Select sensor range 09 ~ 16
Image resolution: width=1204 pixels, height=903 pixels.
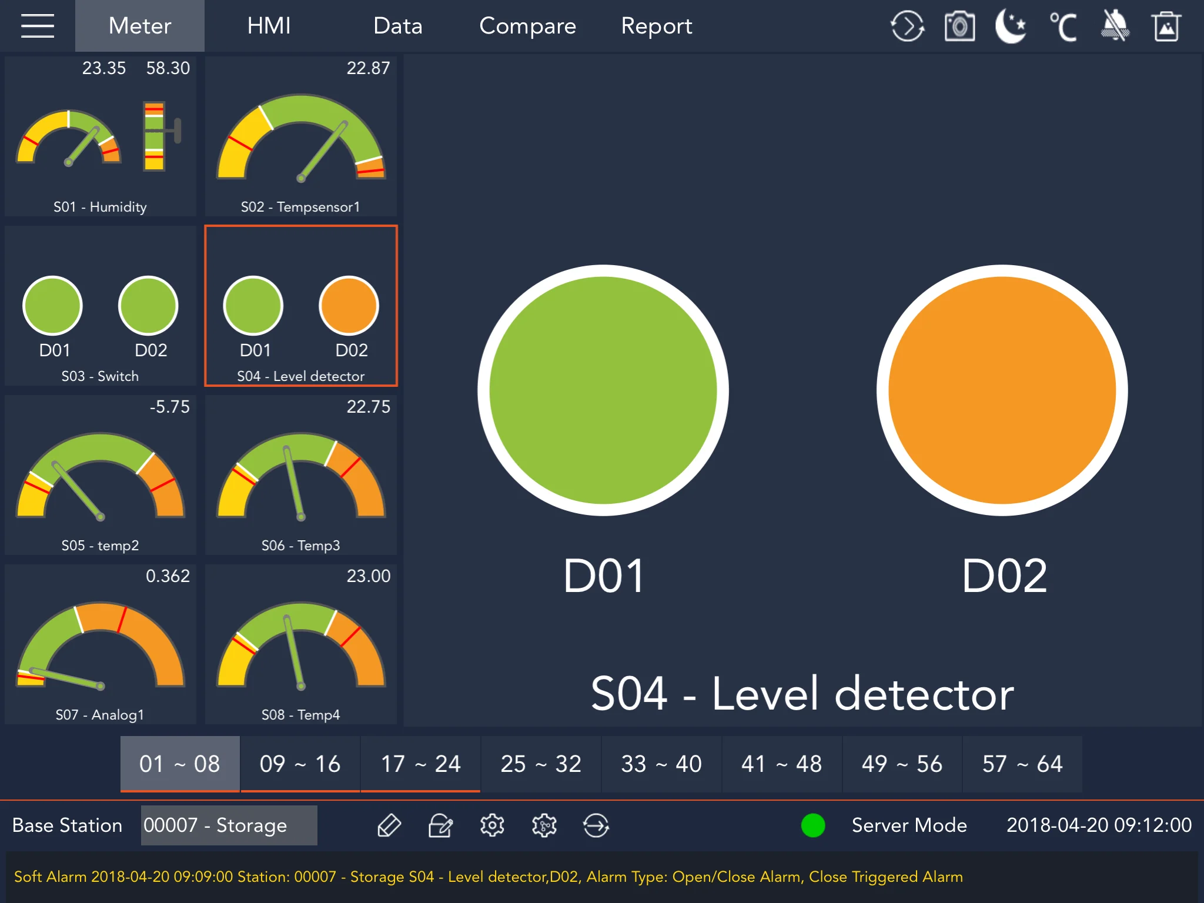pos(300,764)
